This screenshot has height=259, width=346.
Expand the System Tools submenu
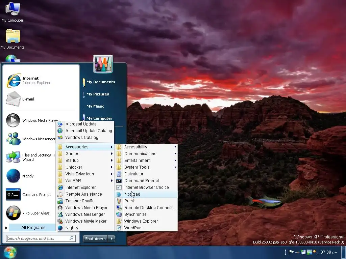pyautogui.click(x=146, y=167)
